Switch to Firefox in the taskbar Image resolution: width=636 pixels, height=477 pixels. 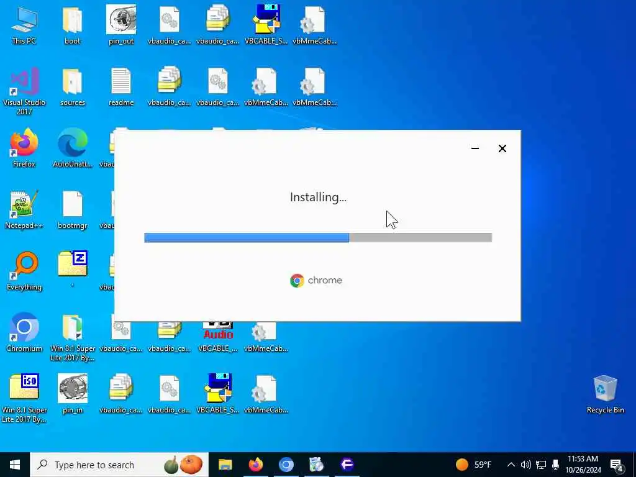point(255,465)
